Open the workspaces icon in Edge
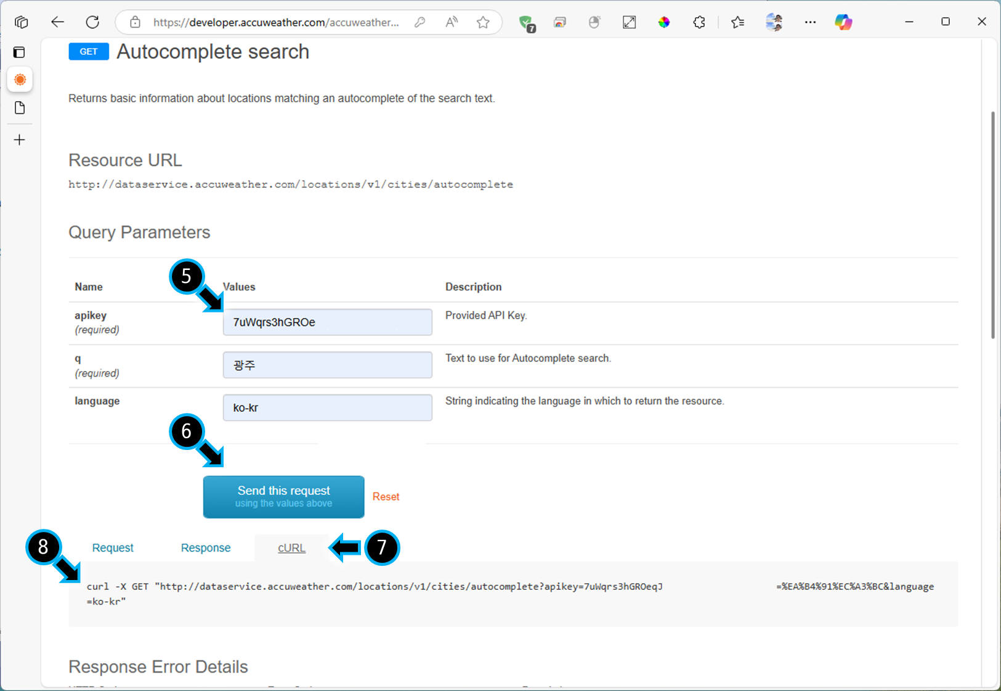 click(x=22, y=22)
